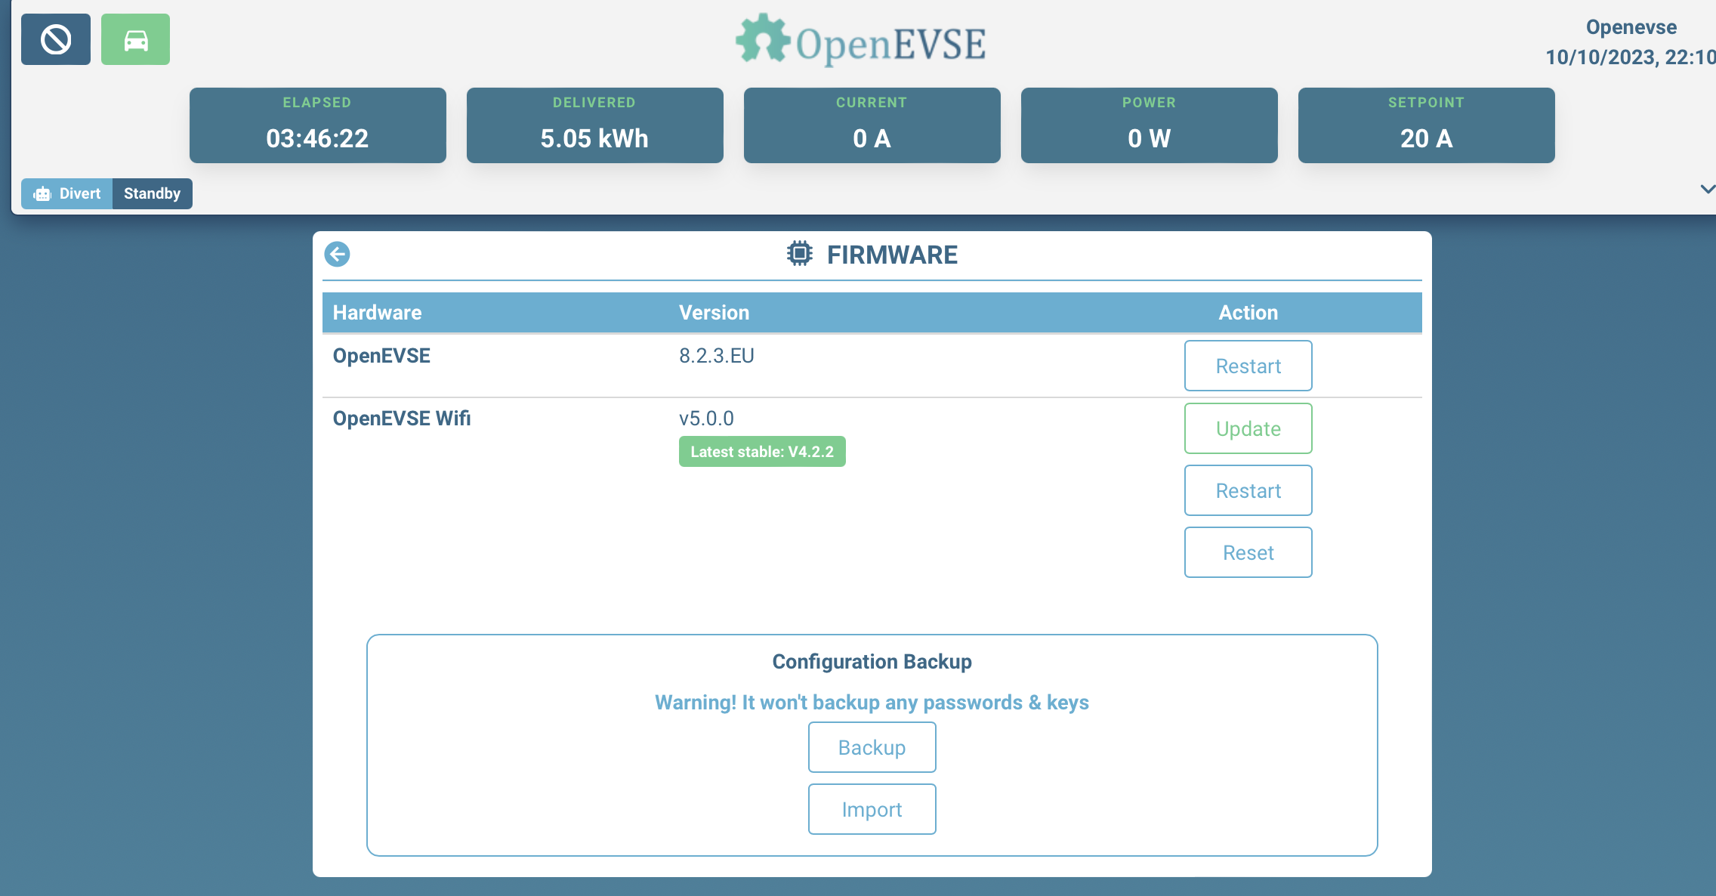
Task: Enable Standby mode
Action: (152, 193)
